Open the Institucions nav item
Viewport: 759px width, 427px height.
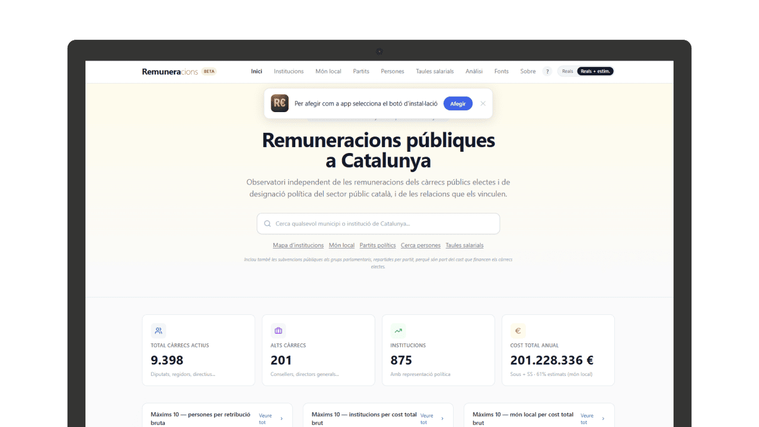(x=289, y=71)
